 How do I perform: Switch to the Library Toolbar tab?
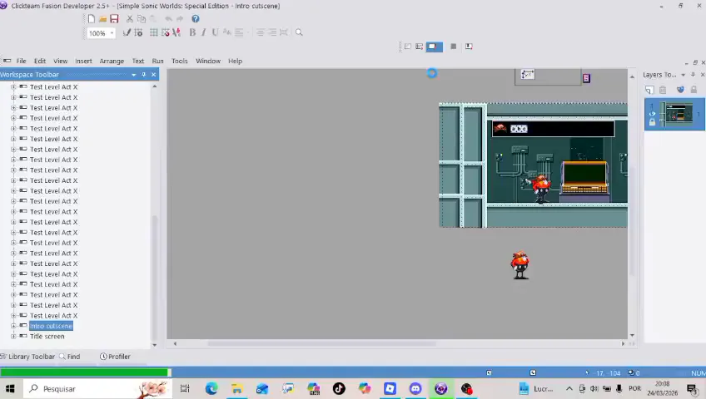click(x=27, y=357)
